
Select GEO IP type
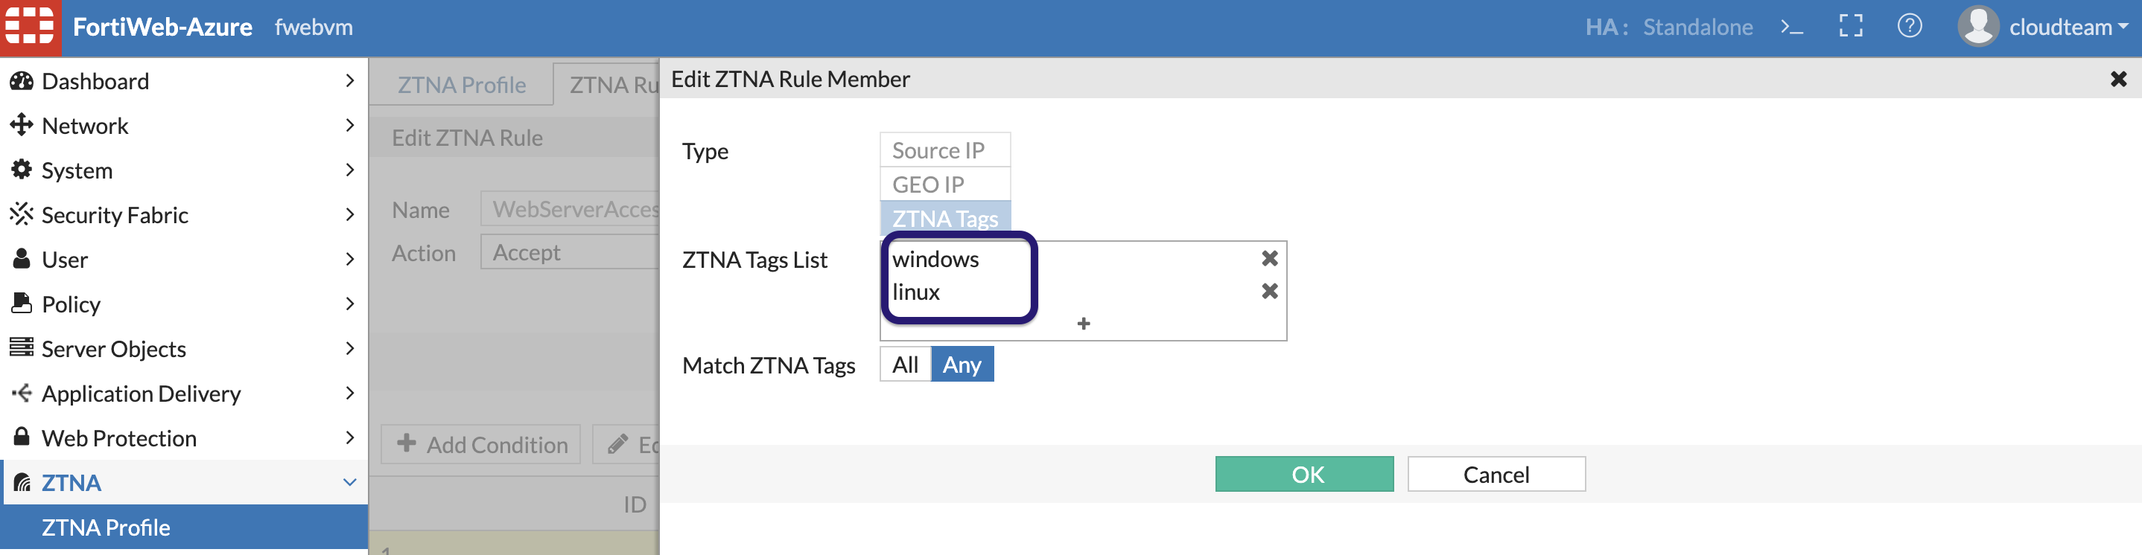point(945,184)
